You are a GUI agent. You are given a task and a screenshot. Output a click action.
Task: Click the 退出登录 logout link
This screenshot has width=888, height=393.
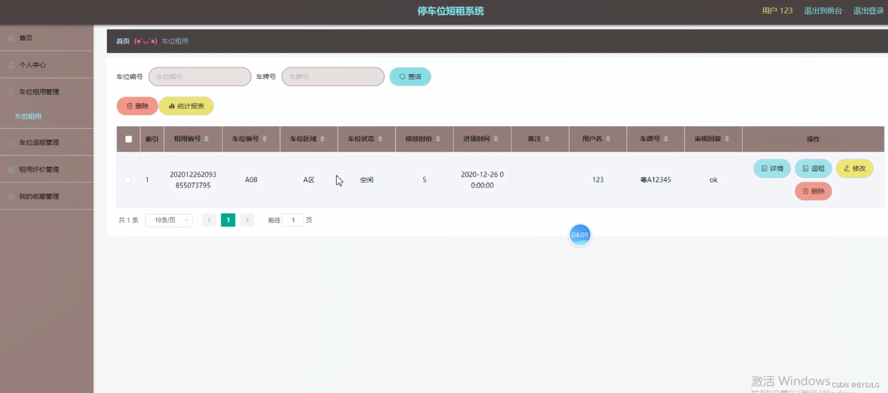(x=868, y=11)
